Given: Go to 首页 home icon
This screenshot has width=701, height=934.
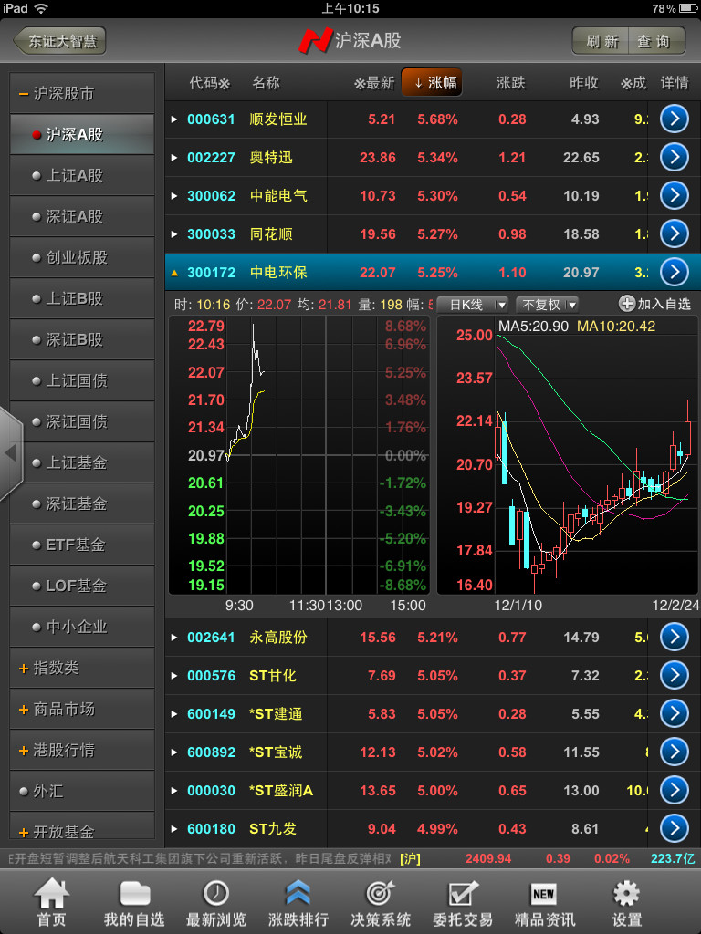Looking at the screenshot, I should click(52, 902).
